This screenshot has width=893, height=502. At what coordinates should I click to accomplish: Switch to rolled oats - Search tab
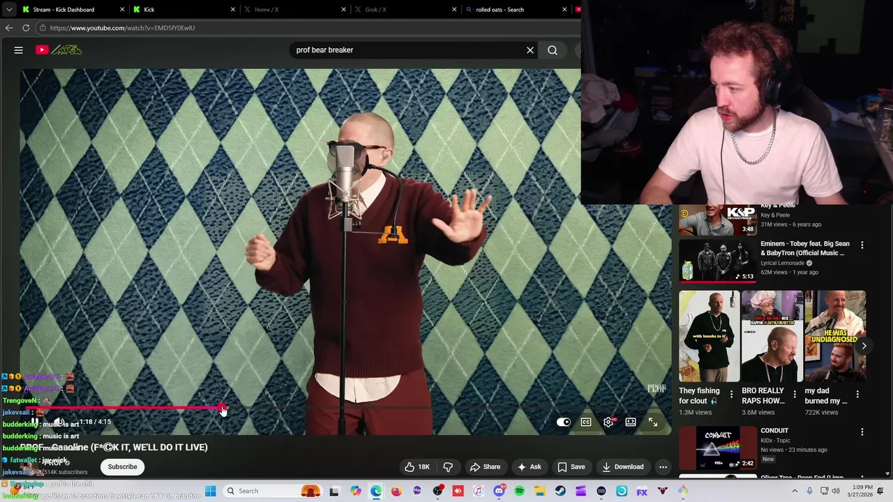pos(516,10)
